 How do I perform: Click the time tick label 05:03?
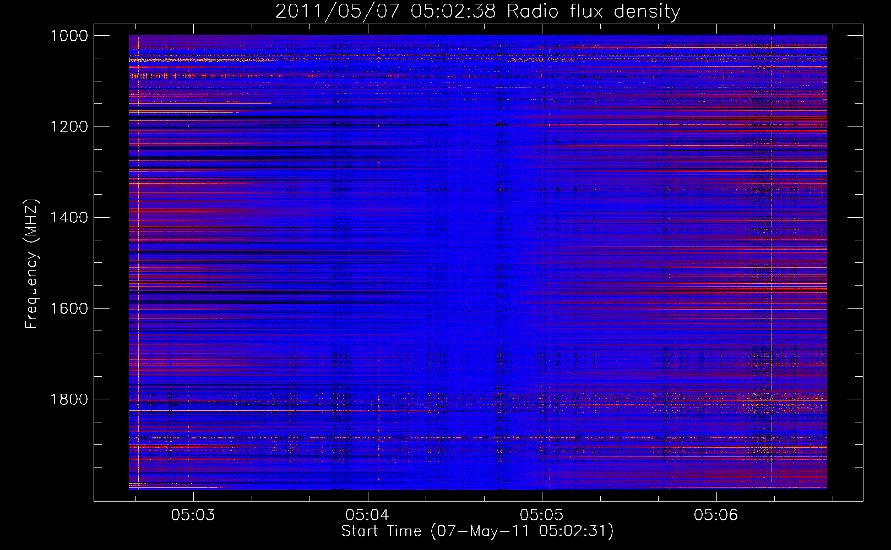(193, 515)
